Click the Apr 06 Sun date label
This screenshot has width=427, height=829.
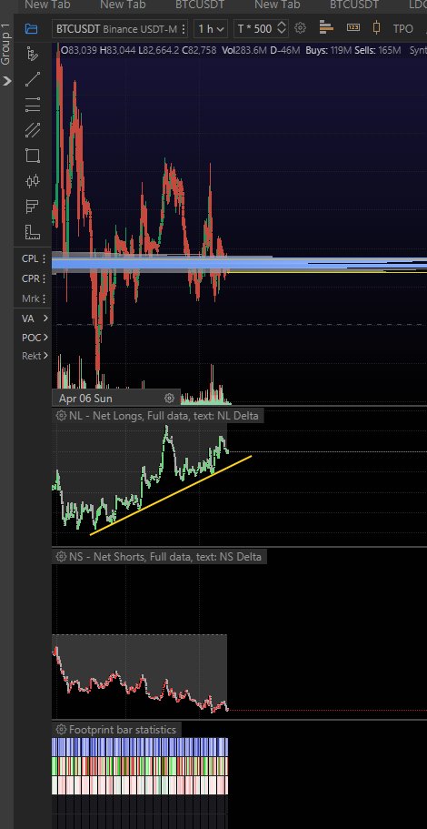coord(85,398)
